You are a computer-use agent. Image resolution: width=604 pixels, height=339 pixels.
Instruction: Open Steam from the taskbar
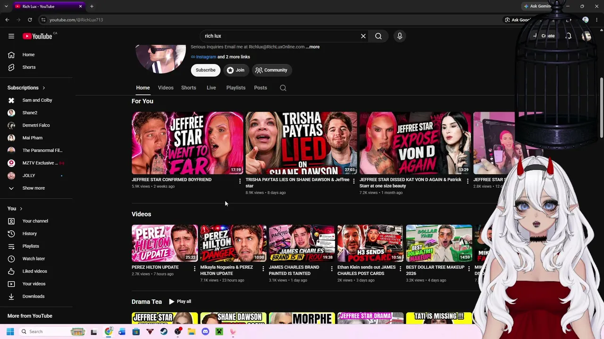164,331
